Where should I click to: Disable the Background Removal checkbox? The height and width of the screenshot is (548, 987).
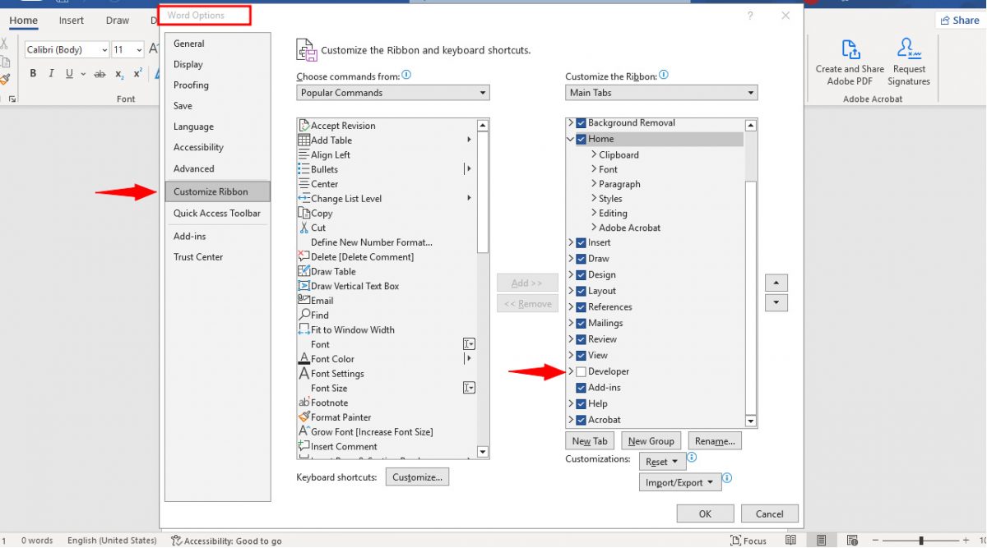(x=582, y=122)
